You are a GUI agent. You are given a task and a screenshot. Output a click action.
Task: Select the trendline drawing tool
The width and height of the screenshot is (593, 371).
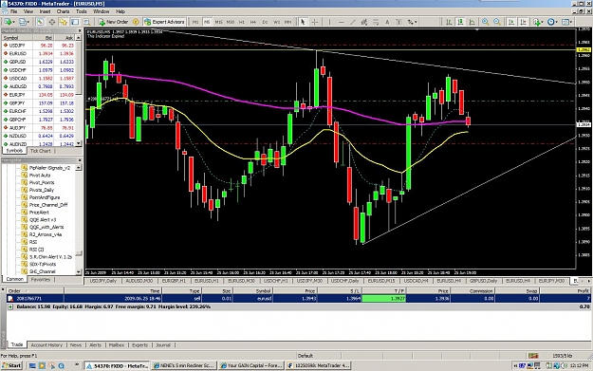pyautogui.click(x=353, y=22)
